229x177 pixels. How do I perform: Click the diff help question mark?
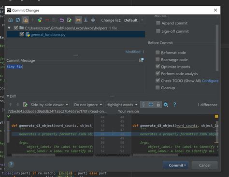175,105
